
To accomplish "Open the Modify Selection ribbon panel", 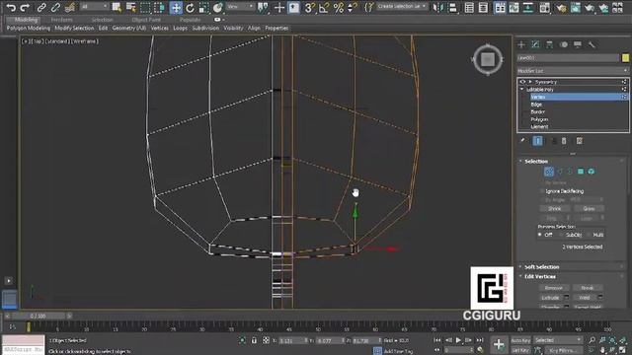I will pyautogui.click(x=74, y=29).
